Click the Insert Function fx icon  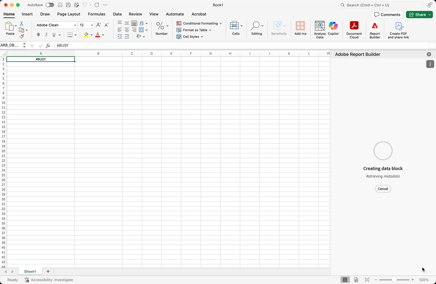point(48,46)
